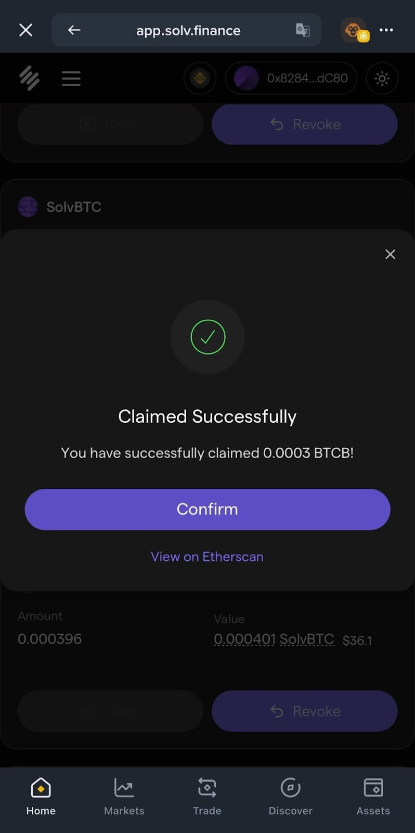This screenshot has height=833, width=415.
Task: Open the Trade tab
Action: pyautogui.click(x=207, y=796)
